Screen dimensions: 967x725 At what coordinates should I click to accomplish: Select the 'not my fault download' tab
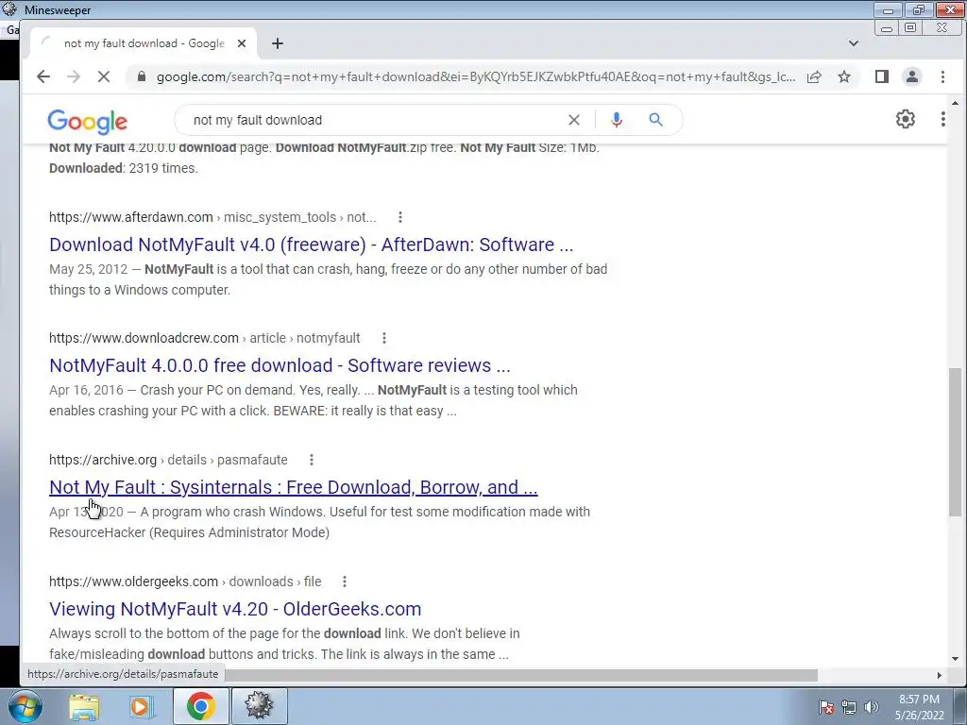144,43
